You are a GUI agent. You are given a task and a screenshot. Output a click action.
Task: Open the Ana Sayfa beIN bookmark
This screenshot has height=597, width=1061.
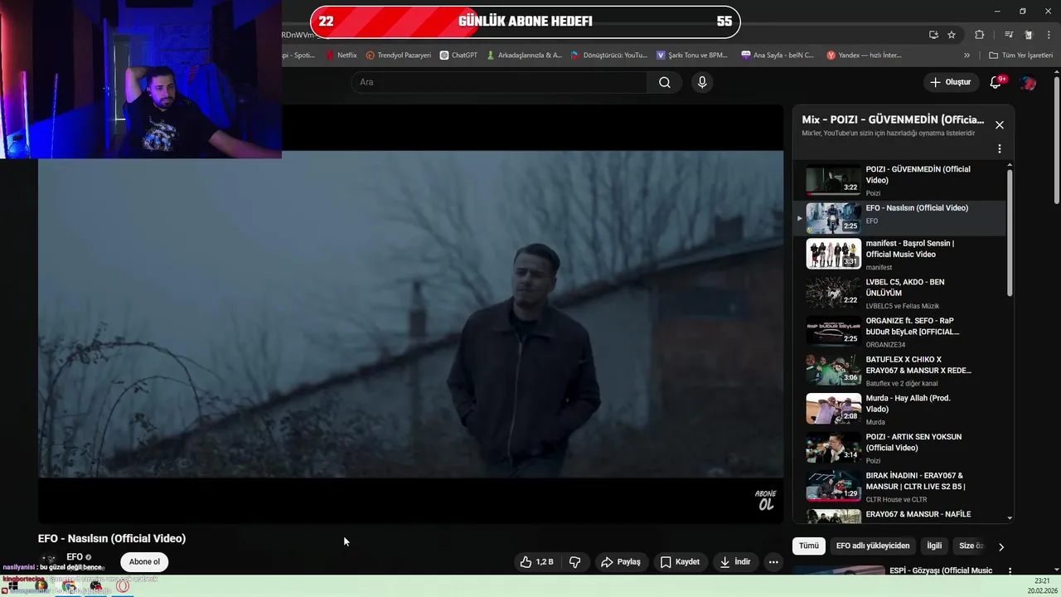tap(778, 56)
